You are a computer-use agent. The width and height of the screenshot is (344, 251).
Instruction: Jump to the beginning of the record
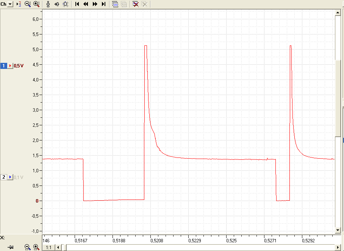[x=77, y=4]
